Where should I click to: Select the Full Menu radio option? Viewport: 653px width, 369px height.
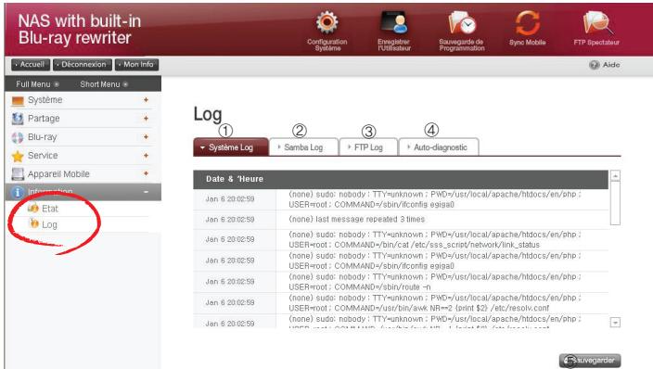[x=57, y=84]
